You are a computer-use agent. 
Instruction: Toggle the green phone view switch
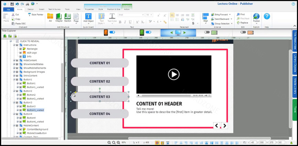(x=148, y=32)
